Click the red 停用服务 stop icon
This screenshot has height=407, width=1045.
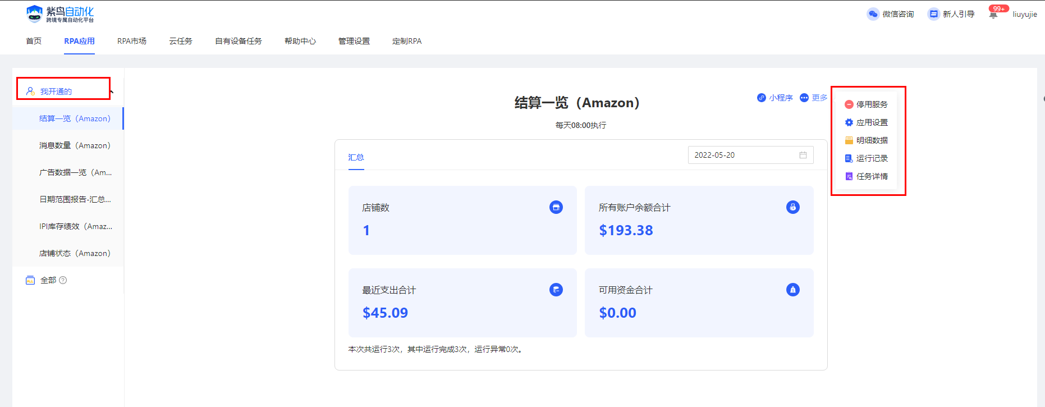[849, 104]
